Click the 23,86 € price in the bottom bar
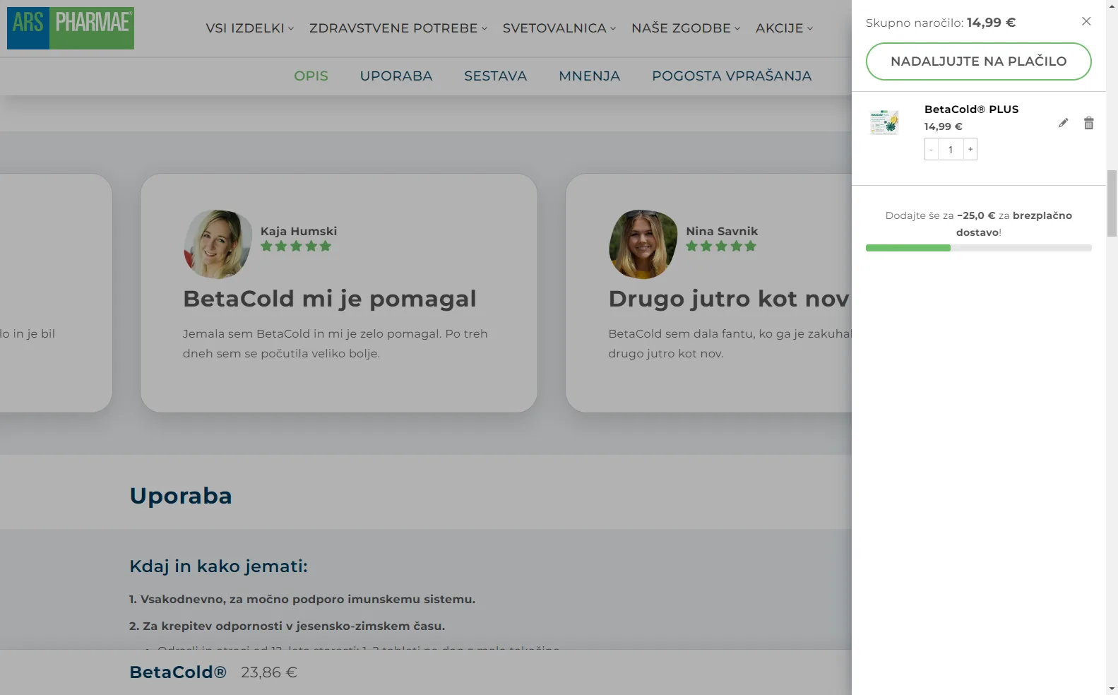The height and width of the screenshot is (695, 1118). coord(269,672)
